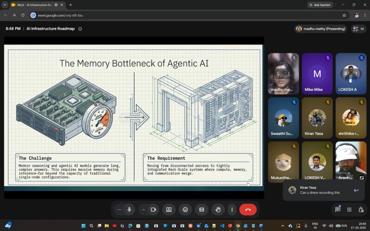Toggle the camera on or off
The width and height of the screenshot is (370, 231).
pos(153,210)
